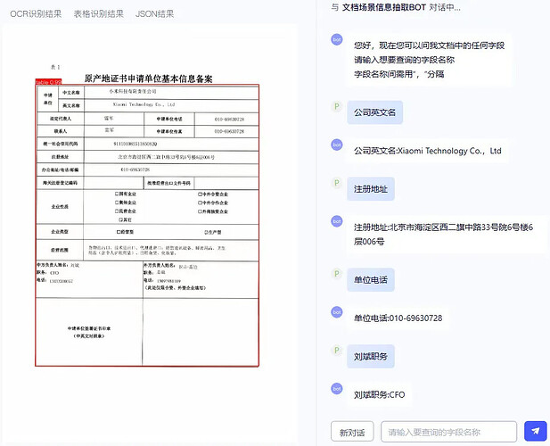The height and width of the screenshot is (446, 550).
Task: Click bot avatar beside 刘斌职务:CFO reply
Action: point(337,389)
